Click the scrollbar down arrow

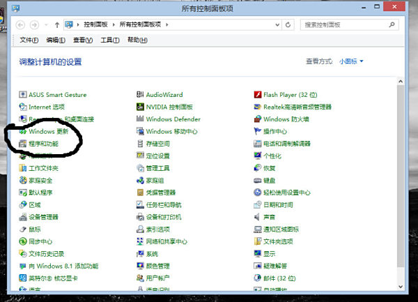[x=401, y=287]
